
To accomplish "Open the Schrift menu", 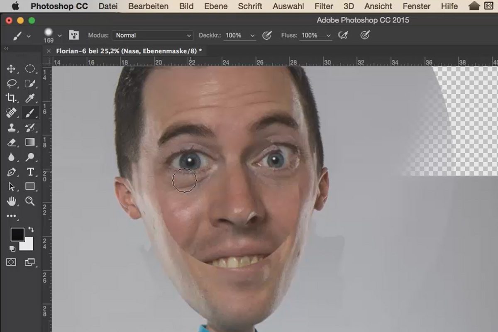I will click(250, 6).
